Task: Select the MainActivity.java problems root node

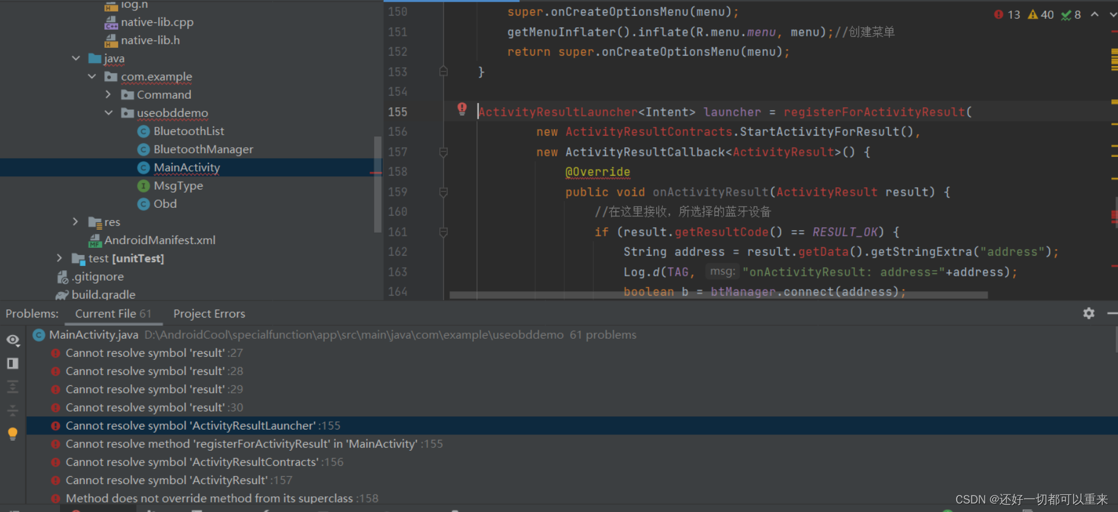Action: point(571,335)
